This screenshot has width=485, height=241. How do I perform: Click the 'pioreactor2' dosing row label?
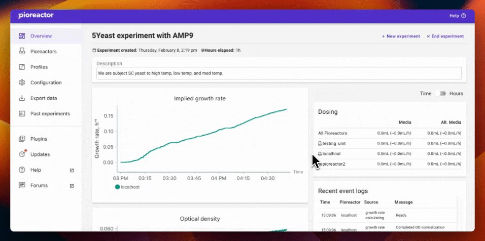pyautogui.click(x=334, y=164)
